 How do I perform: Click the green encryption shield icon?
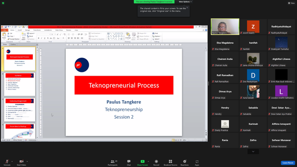(x=3, y=3)
